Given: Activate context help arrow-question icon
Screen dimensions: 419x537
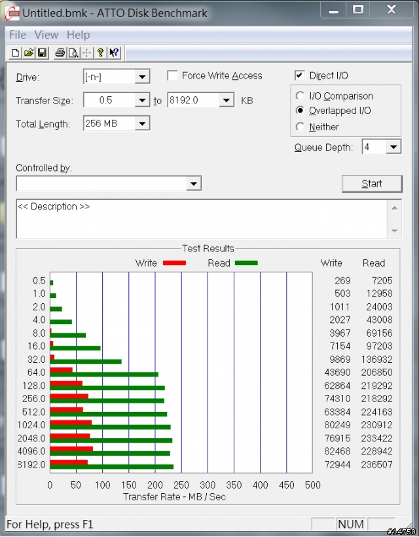Looking at the screenshot, I should point(114,53).
